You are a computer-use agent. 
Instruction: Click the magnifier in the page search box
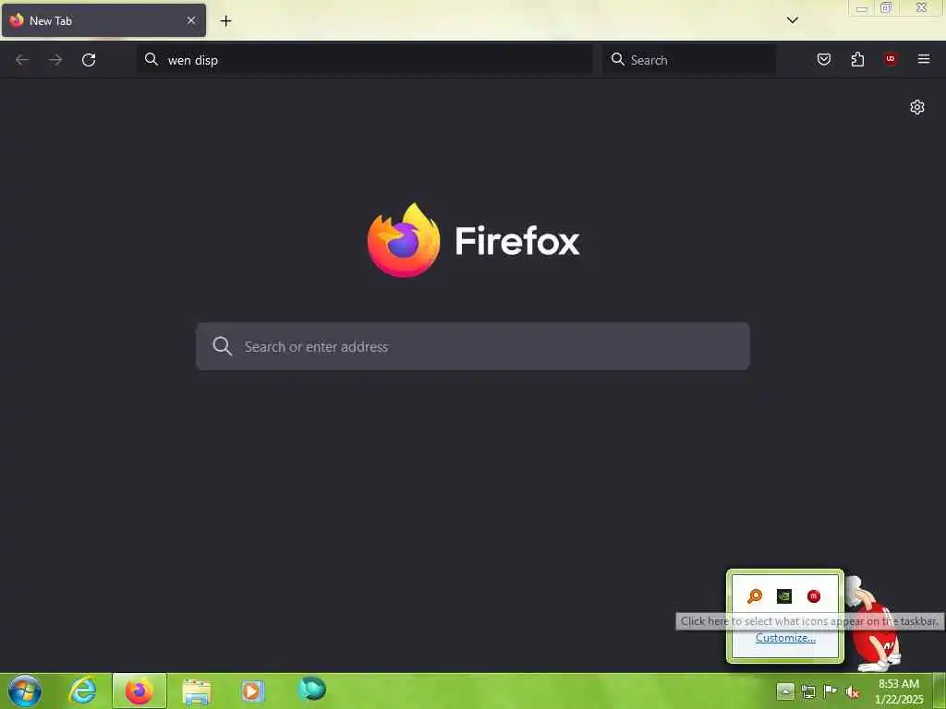[x=222, y=346]
